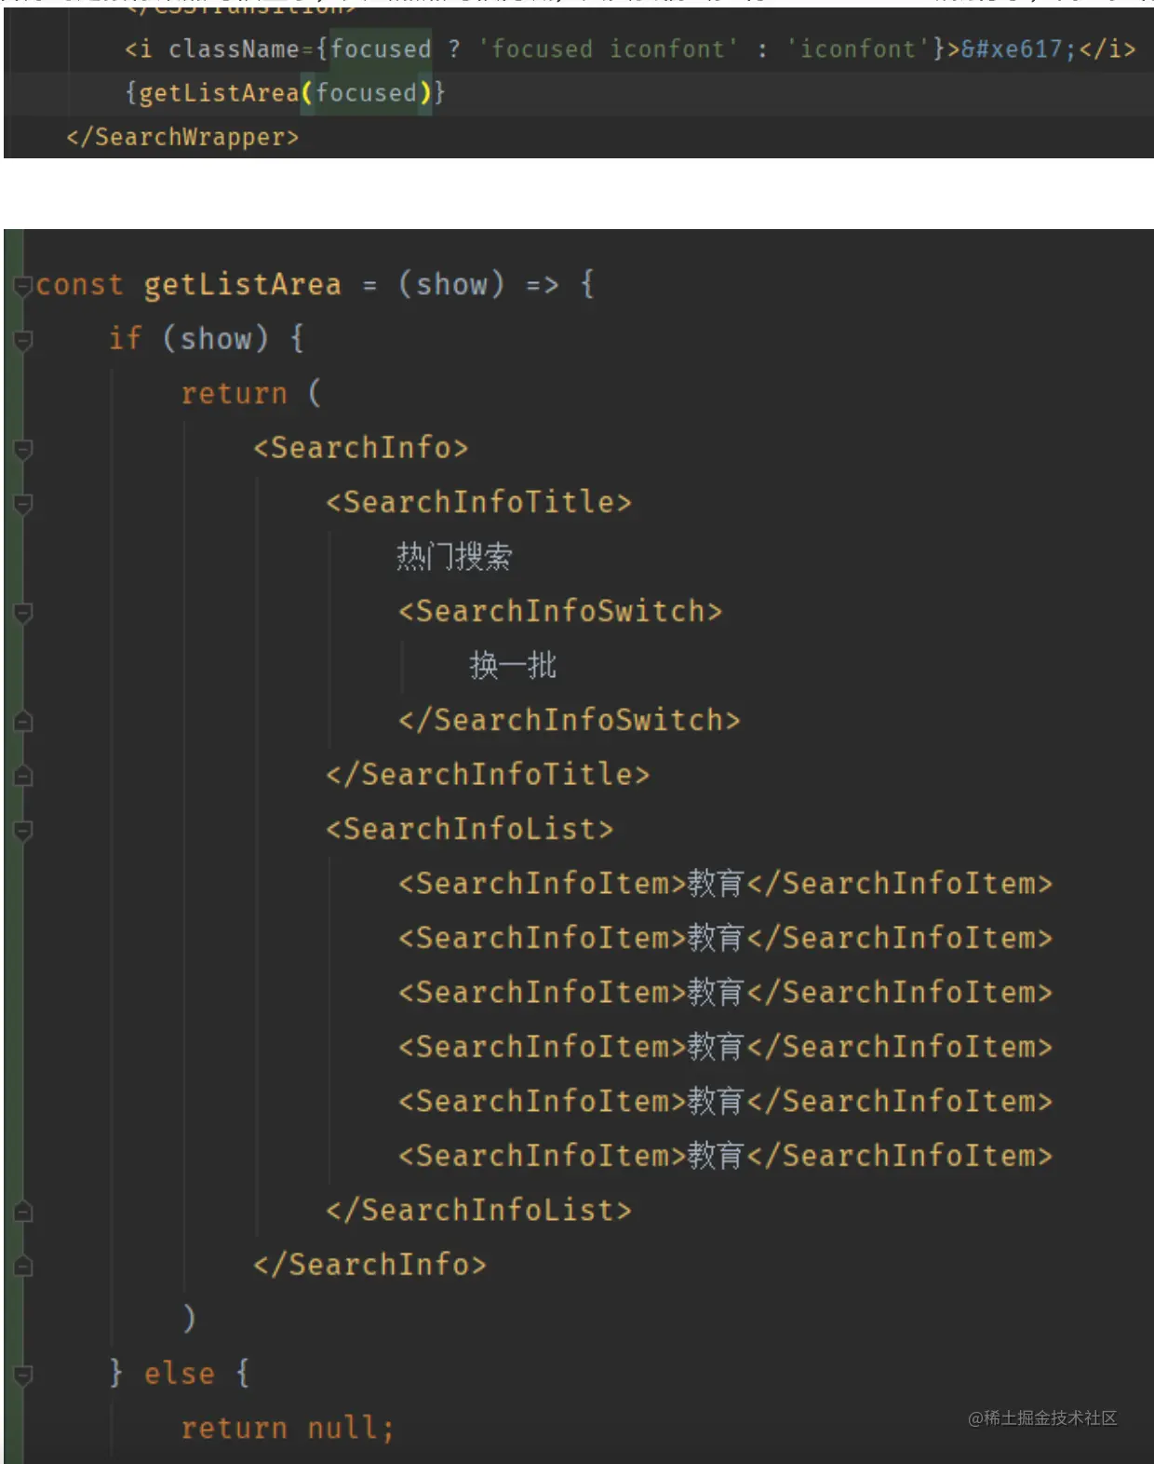Click the <SearchInfoList> opening tag text
This screenshot has width=1154, height=1464.
click(470, 829)
